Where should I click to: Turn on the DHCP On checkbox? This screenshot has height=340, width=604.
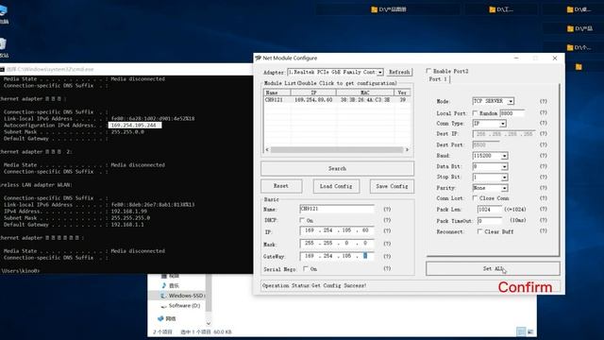click(x=302, y=220)
